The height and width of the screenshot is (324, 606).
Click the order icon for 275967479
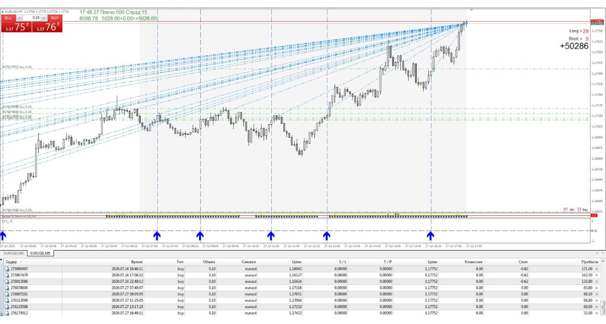click(6, 275)
